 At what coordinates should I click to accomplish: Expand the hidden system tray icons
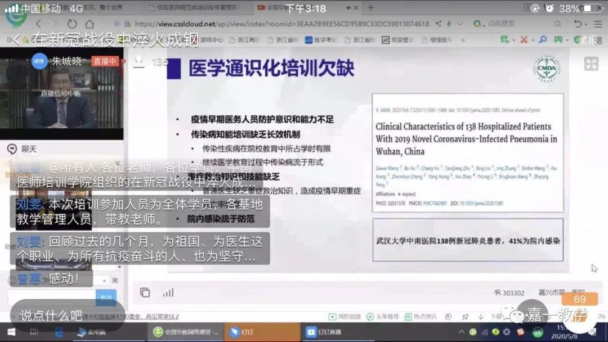pos(462,332)
